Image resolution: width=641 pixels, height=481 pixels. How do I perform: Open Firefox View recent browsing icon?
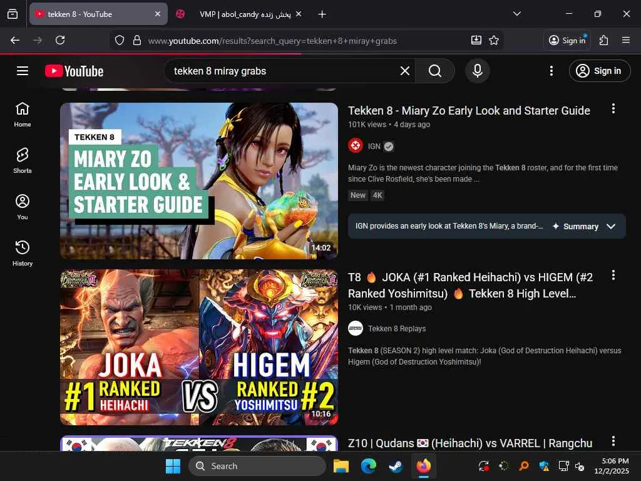pyautogui.click(x=13, y=14)
